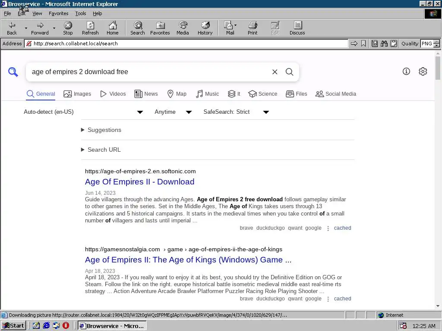Image resolution: width=442 pixels, height=331 pixels.
Task: Open the Anytime time range dropdown
Action: (x=173, y=112)
